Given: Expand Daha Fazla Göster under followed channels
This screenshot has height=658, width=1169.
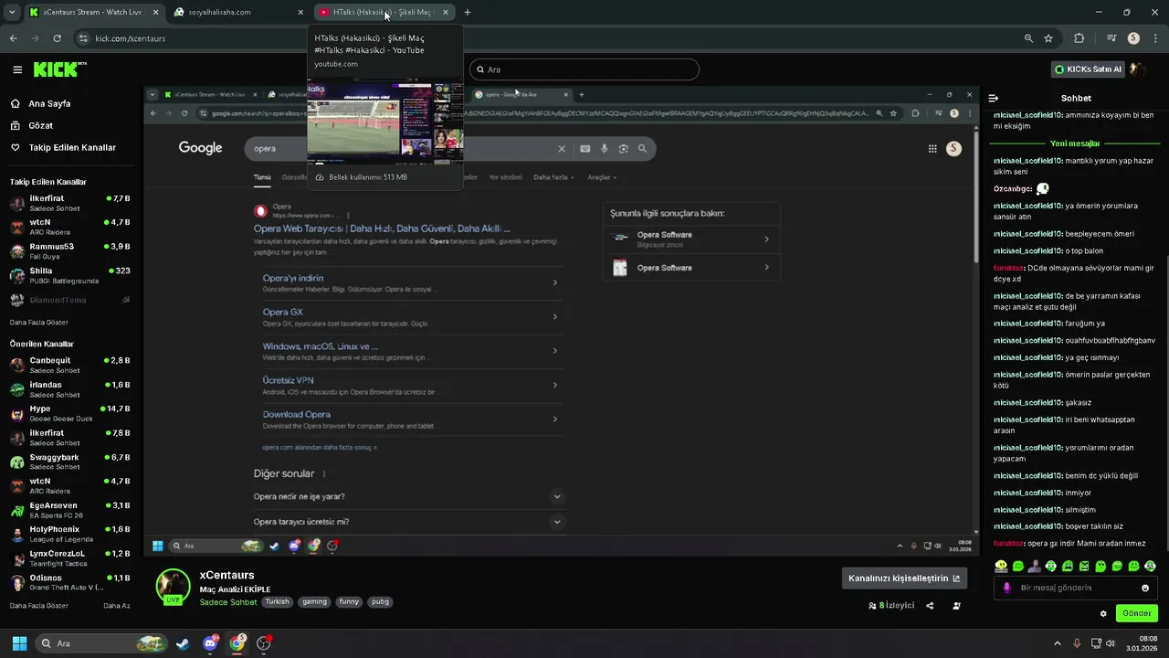Looking at the screenshot, I should coord(39,323).
